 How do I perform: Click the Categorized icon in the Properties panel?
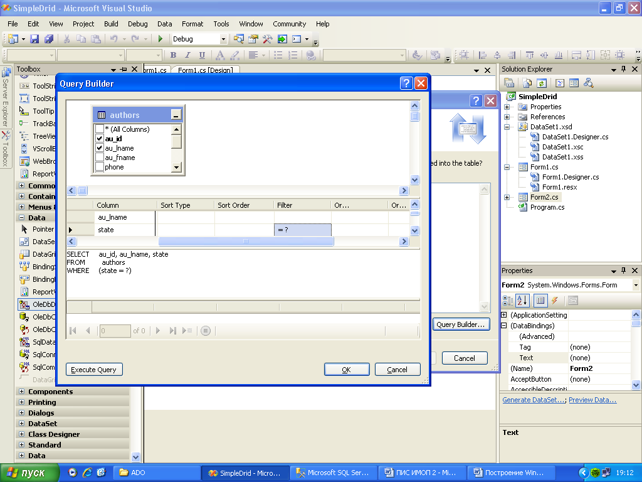click(508, 301)
